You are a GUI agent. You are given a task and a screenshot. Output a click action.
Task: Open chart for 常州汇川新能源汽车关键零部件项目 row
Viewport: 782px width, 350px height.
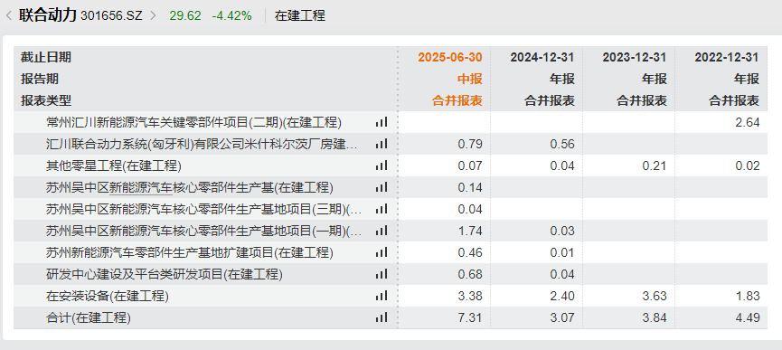[381, 122]
